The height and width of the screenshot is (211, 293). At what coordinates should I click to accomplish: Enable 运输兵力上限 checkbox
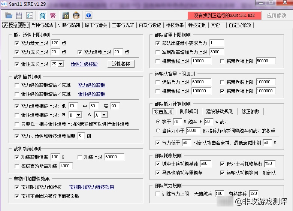(158, 82)
